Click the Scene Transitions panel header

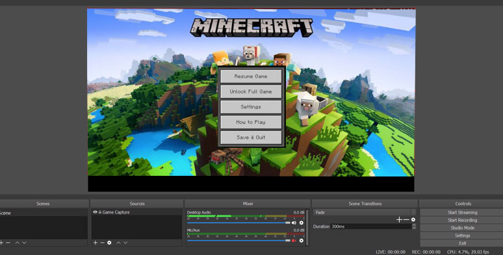pyautogui.click(x=365, y=204)
